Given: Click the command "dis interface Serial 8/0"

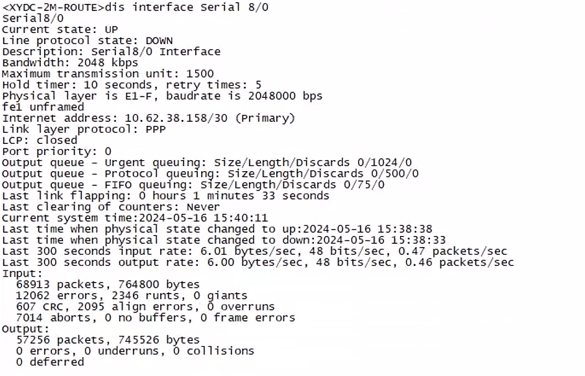Looking at the screenshot, I should click(186, 8).
